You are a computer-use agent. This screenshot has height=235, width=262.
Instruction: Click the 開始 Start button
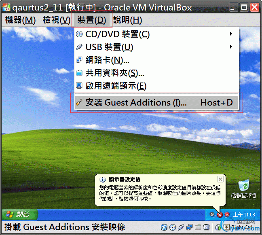coord(20,214)
